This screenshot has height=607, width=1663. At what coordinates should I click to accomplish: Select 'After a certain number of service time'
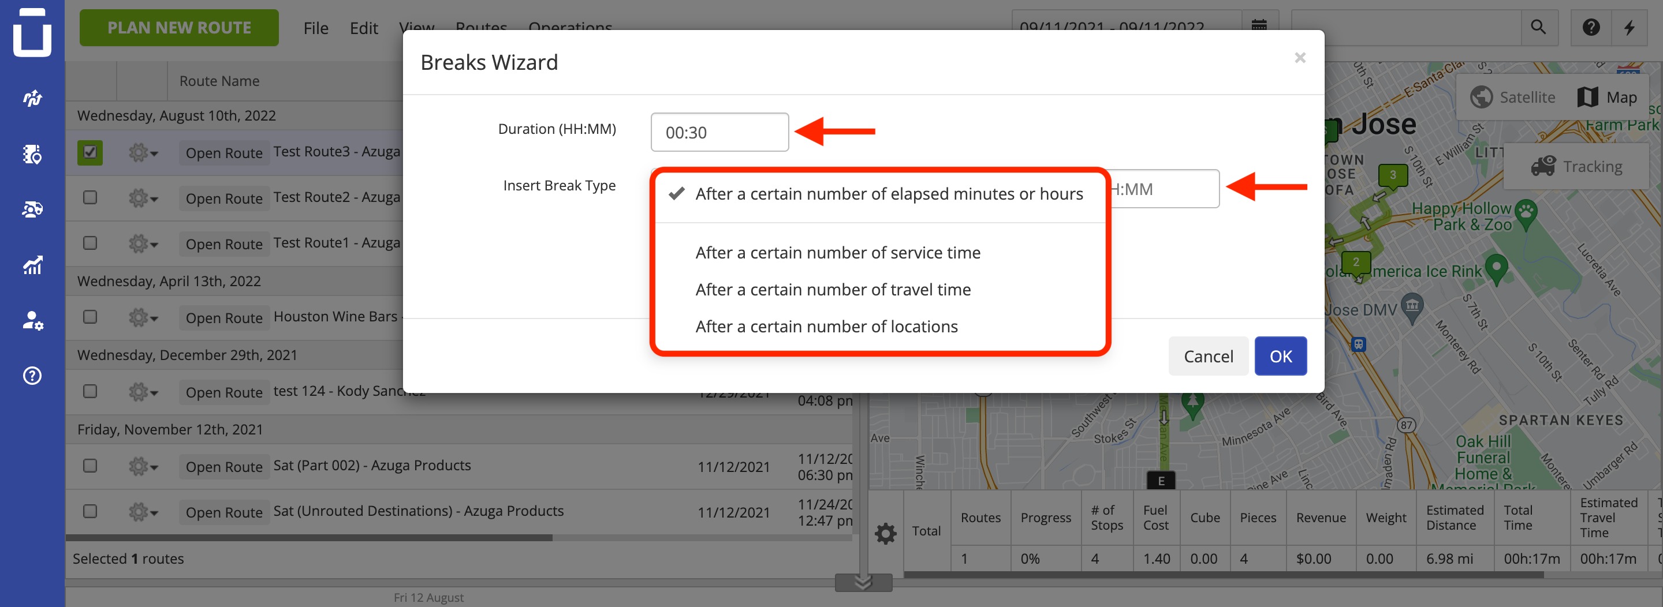pos(880,253)
